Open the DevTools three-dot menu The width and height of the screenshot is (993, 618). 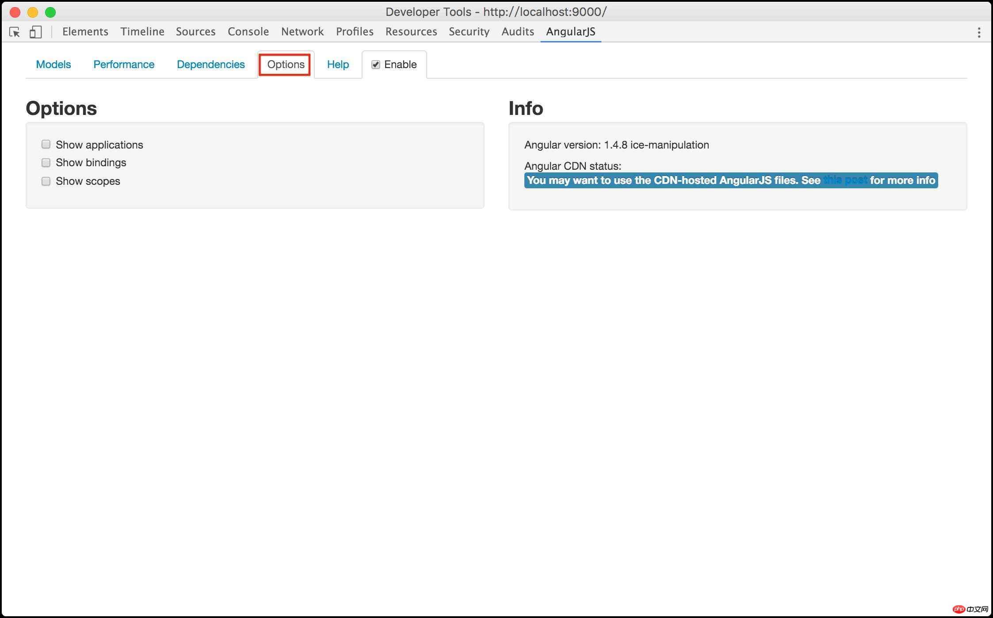click(979, 32)
